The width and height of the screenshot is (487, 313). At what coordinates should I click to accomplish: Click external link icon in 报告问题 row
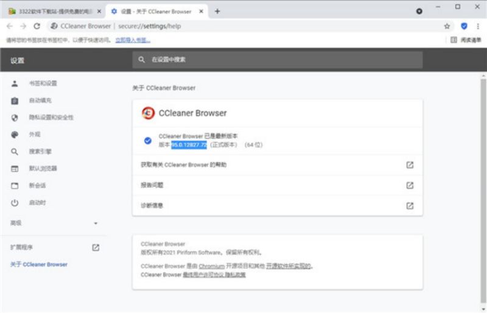coord(410,186)
